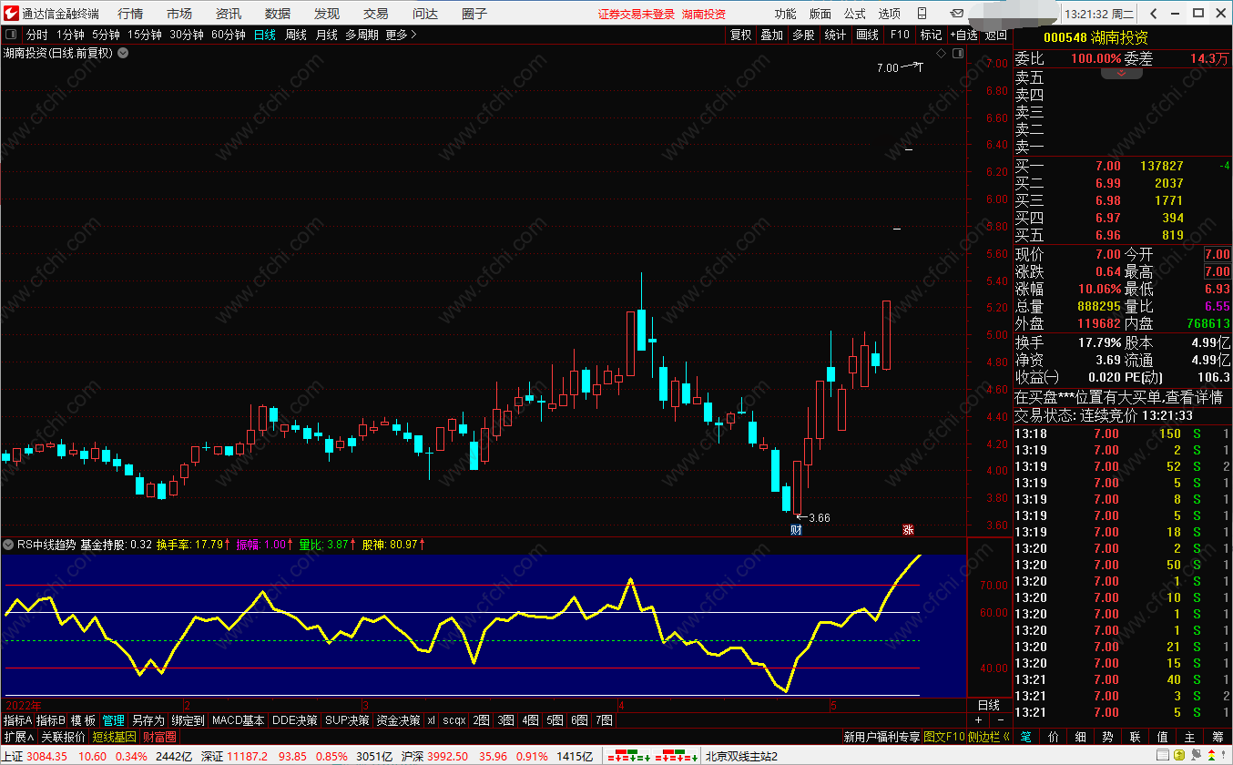Switch to 5分钟 period

pyautogui.click(x=106, y=35)
